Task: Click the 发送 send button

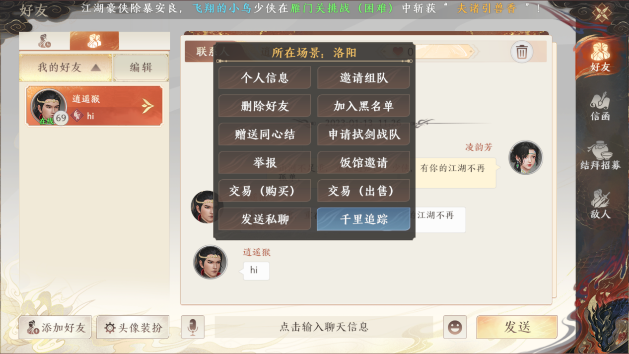Action: (x=517, y=327)
